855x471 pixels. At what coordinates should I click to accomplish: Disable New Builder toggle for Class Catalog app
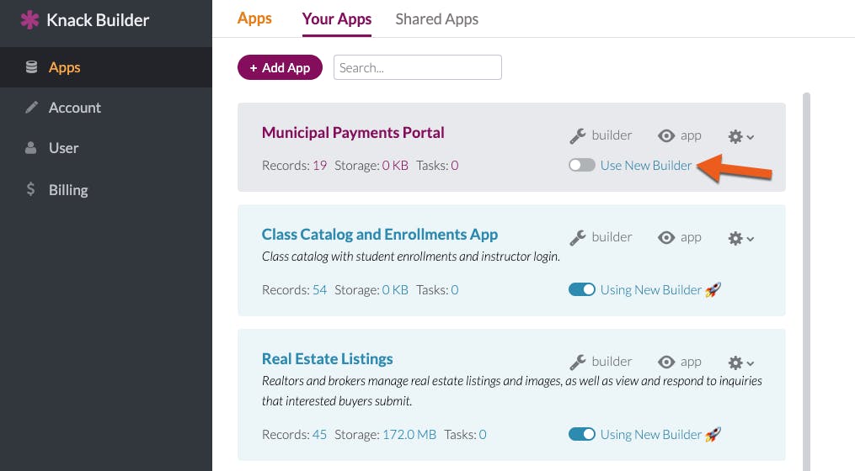(582, 289)
